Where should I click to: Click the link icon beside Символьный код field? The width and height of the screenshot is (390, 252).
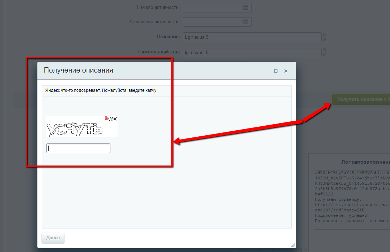tap(324, 52)
